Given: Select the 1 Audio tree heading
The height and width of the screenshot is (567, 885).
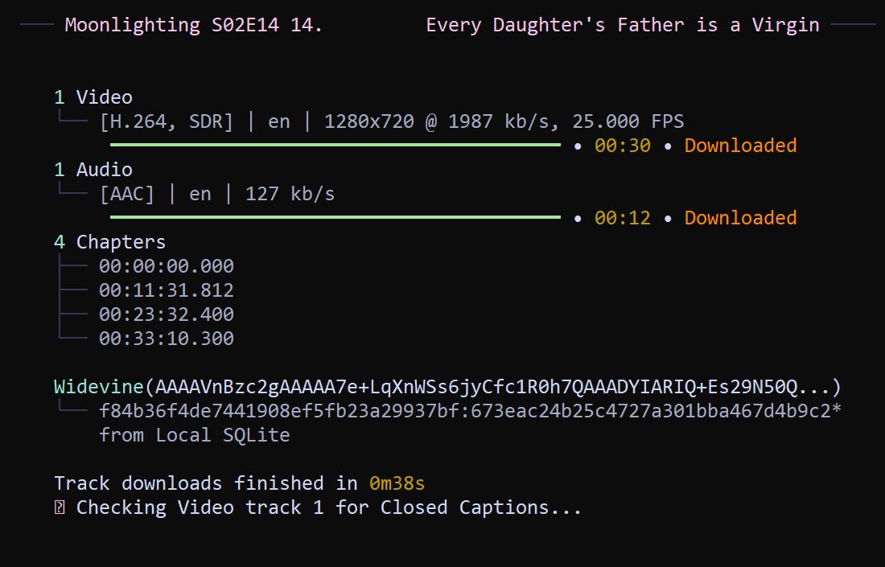Looking at the screenshot, I should [93, 170].
